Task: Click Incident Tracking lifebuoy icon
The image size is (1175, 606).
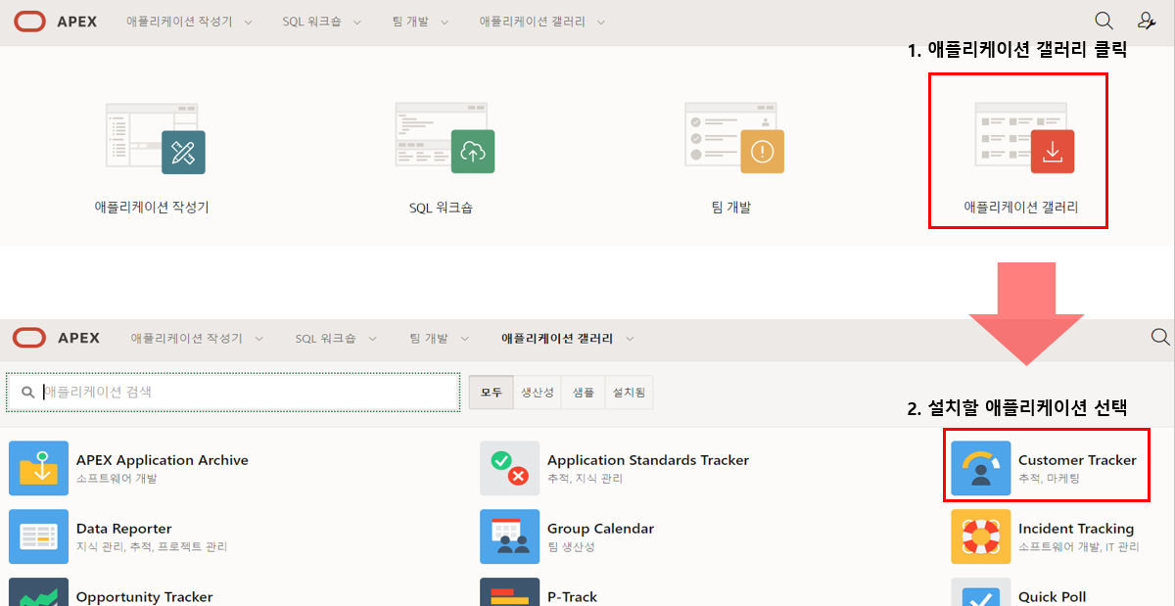Action: click(980, 536)
